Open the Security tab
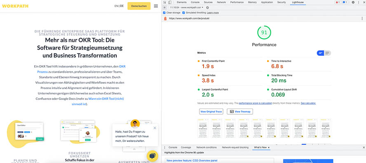Viewport: 366px width, 163px height. pyautogui.click(x=282, y=2)
